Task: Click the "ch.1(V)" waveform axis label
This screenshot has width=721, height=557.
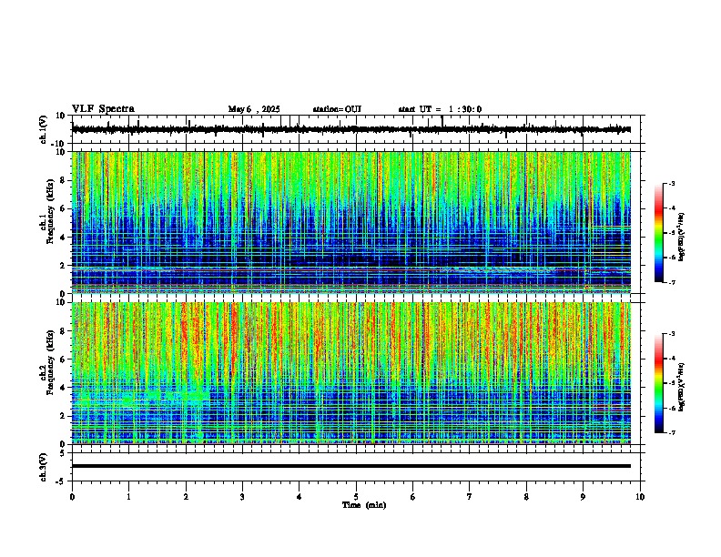Action: click(x=44, y=129)
